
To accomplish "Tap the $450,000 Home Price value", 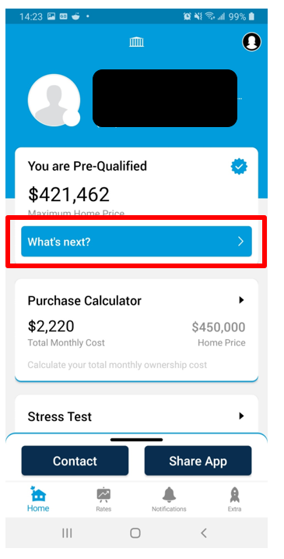I will pos(219,327).
